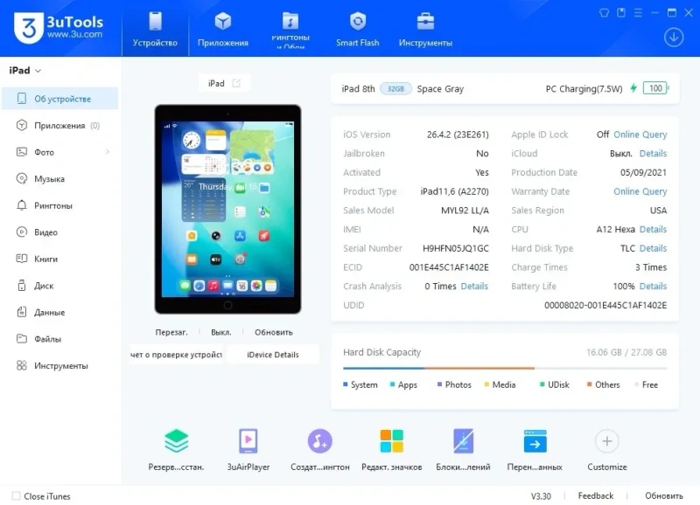Click the UDID value 00008020-001E445C1AF1402E
700x505 pixels.
(x=605, y=305)
